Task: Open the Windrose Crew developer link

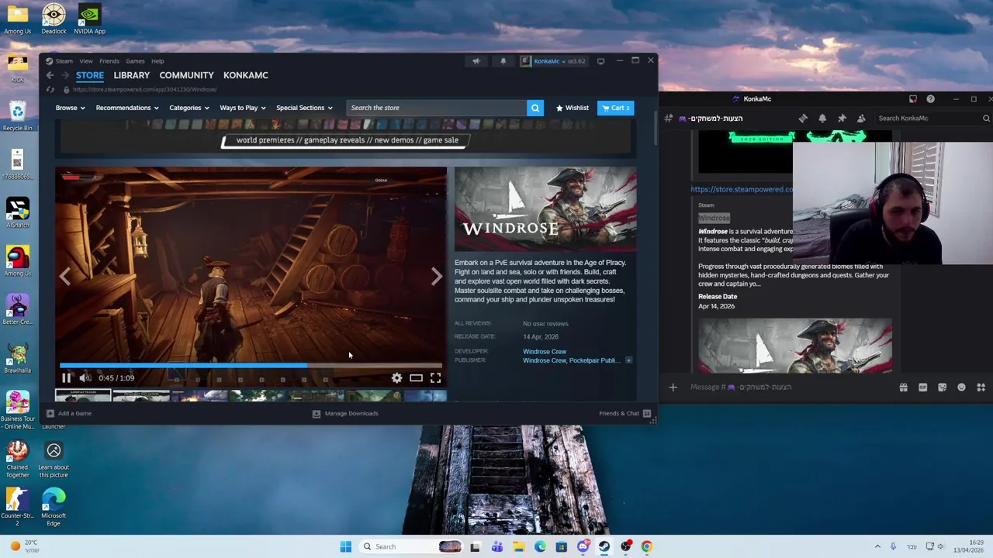Action: click(x=545, y=352)
